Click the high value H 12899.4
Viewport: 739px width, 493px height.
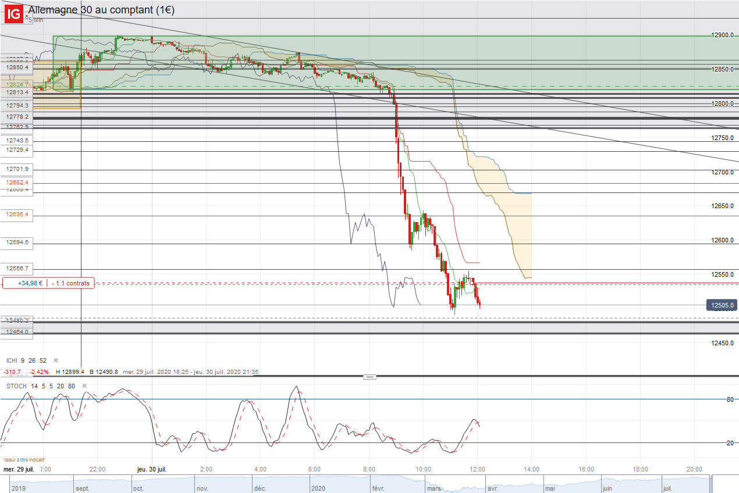tap(70, 372)
